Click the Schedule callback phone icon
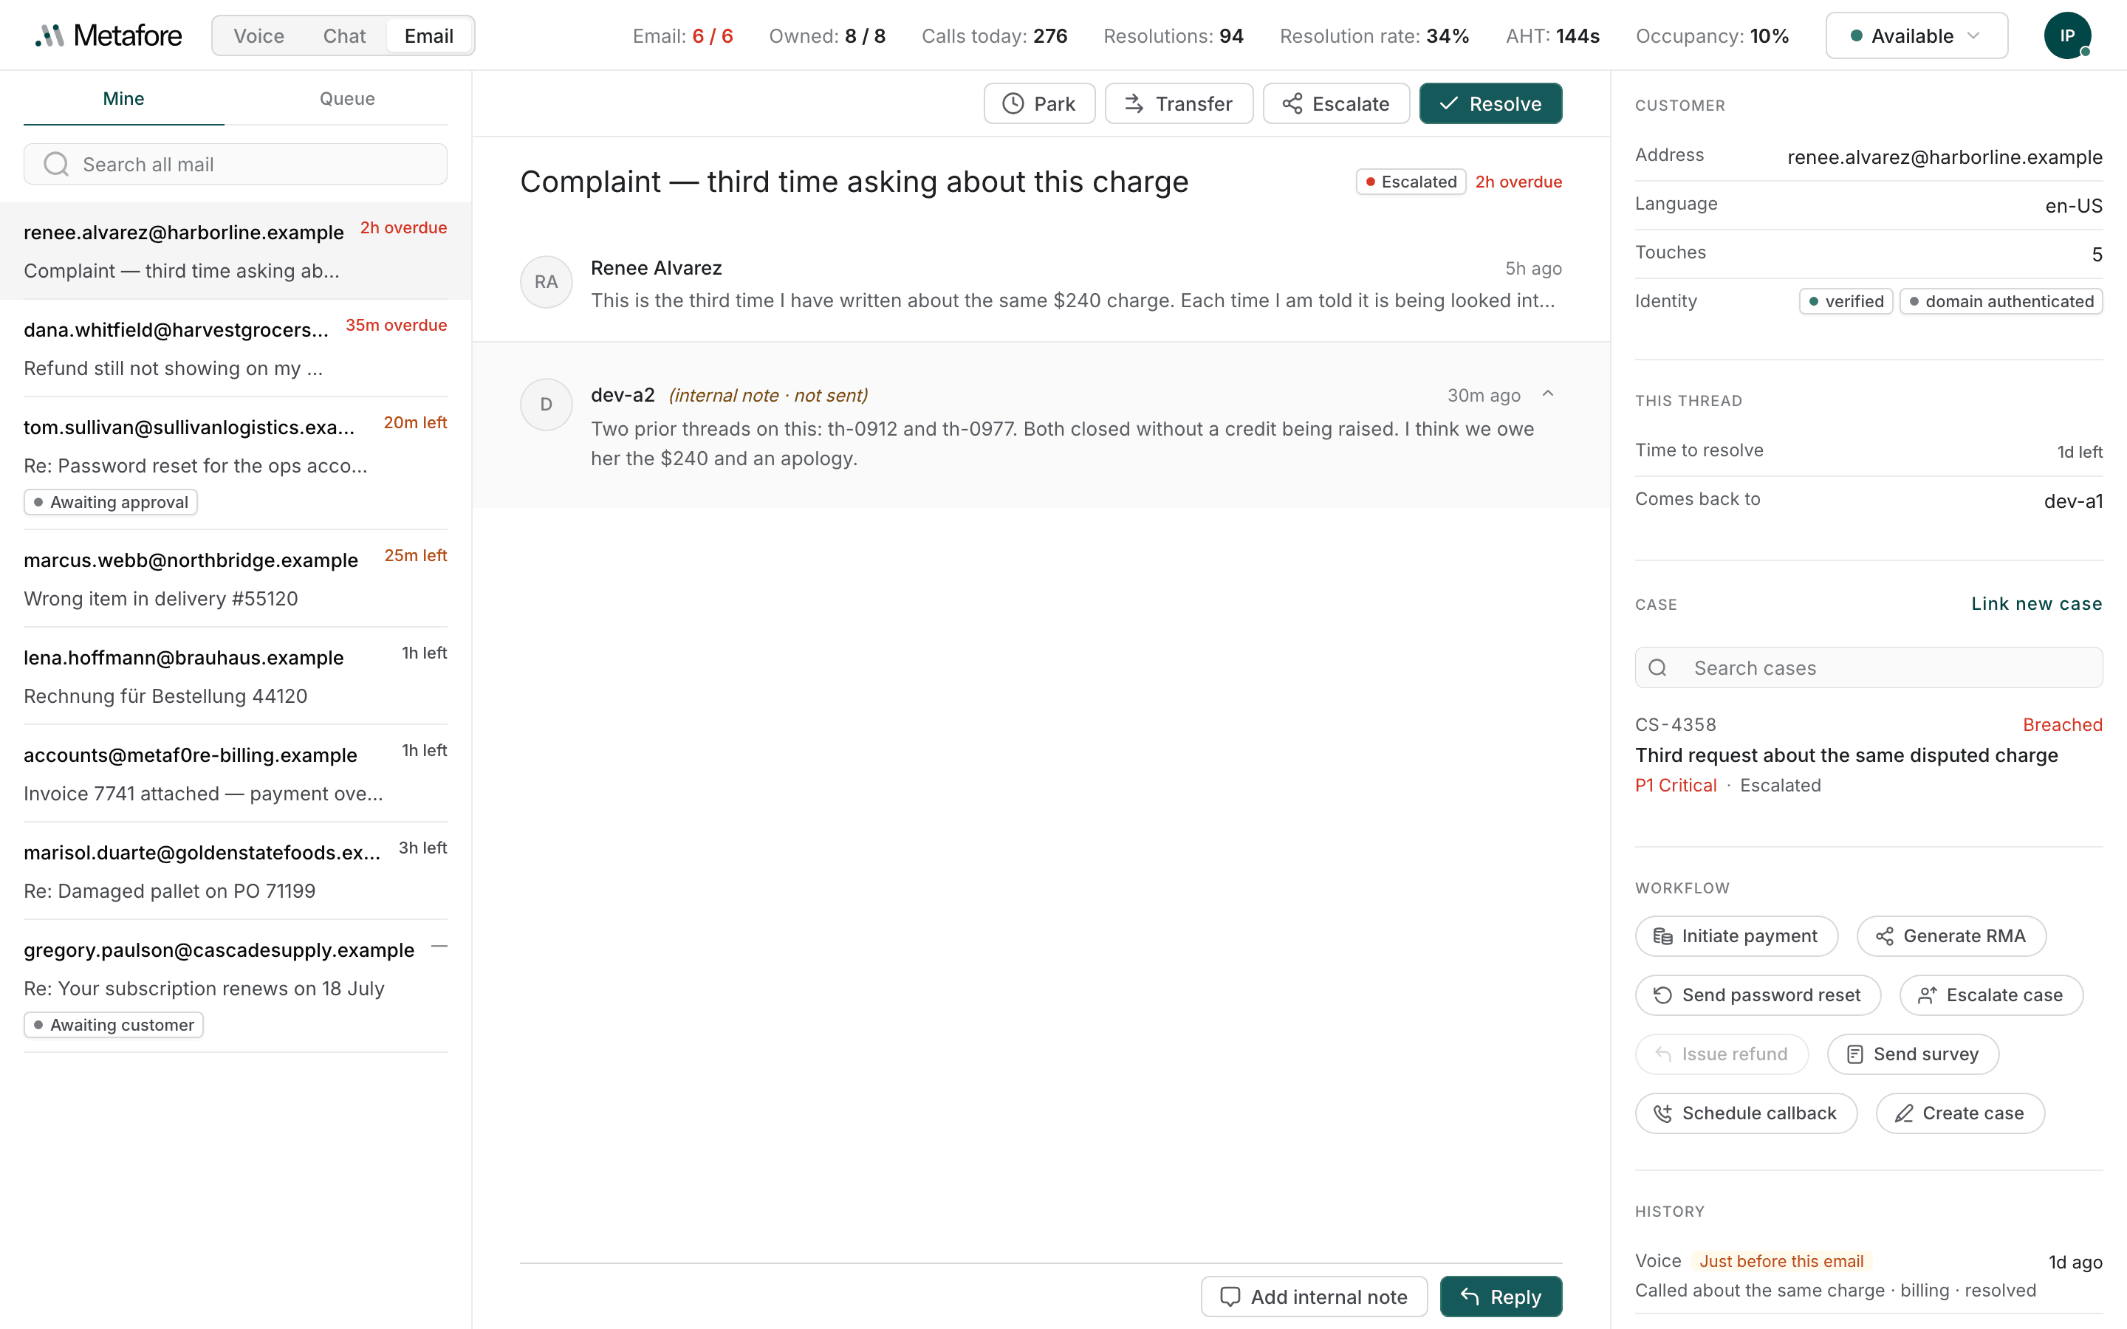Viewport: 2127px width, 1329px height. pos(1662,1113)
